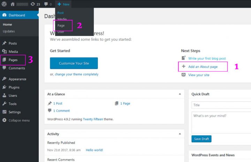Click the monitor icon beside View your site
Viewport: 251px width, 162px height.
(x=184, y=75)
